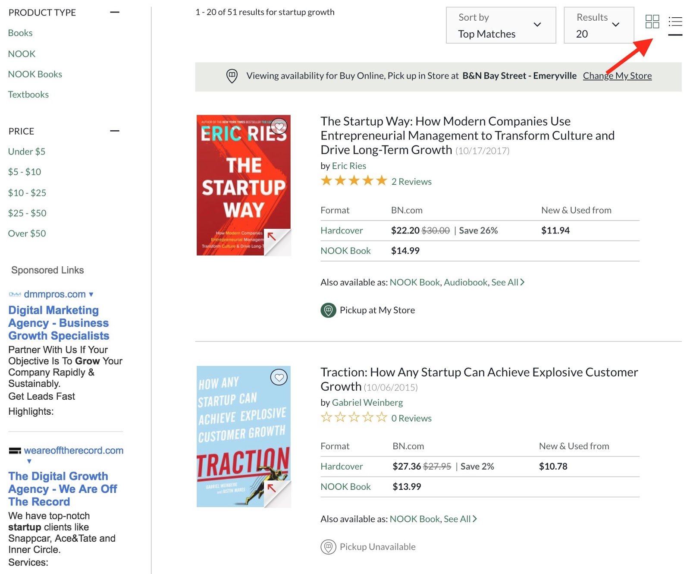Click $27.36 hardcover price for Traction
Image resolution: width=690 pixels, height=574 pixels.
tap(407, 467)
